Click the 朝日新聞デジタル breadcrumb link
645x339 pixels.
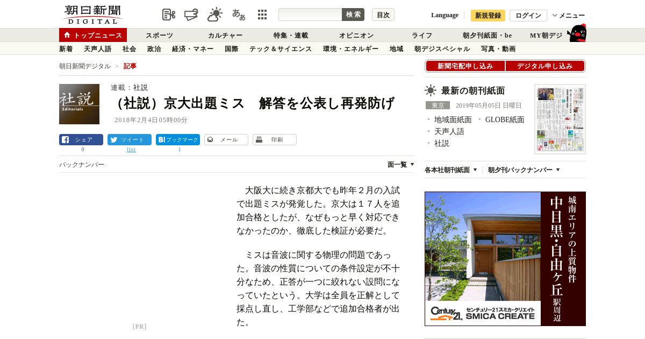(x=85, y=66)
